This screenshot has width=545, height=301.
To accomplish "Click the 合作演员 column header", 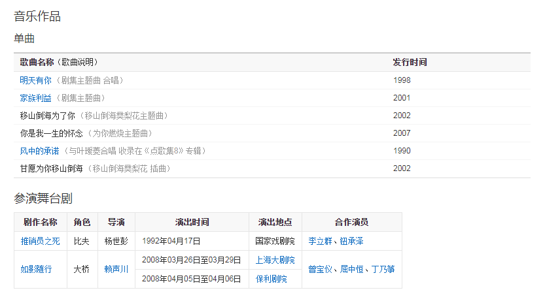I will 351,222.
